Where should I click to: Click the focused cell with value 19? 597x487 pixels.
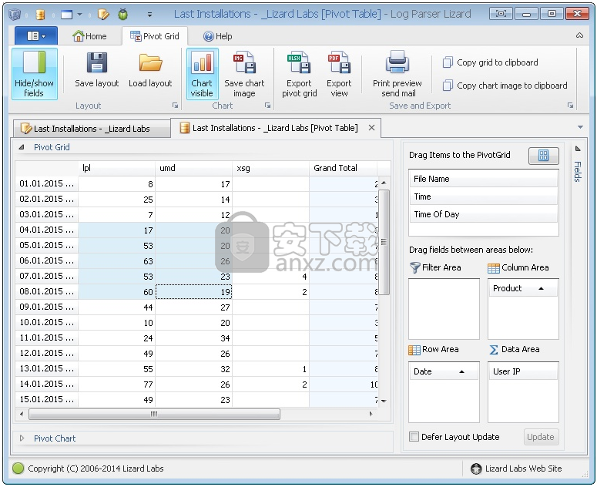[193, 292]
